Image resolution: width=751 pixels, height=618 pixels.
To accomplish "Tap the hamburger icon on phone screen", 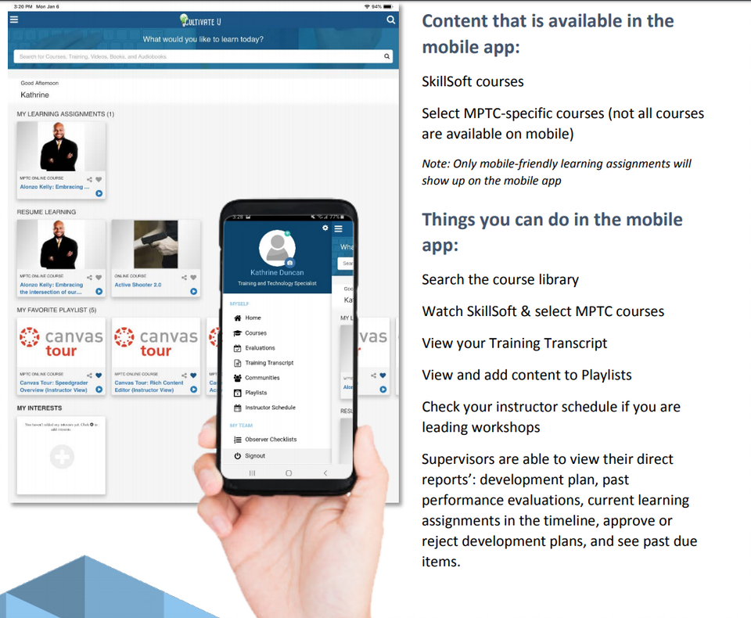I will coord(338,228).
